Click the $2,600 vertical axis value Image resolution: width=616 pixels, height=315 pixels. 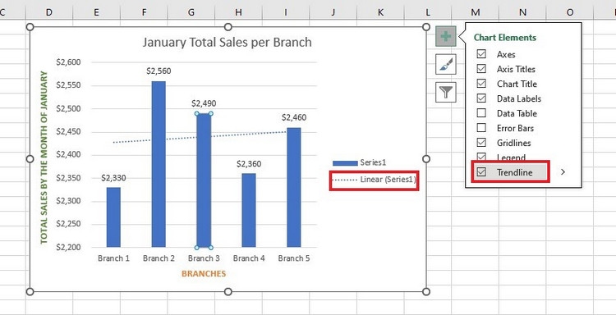[x=68, y=62]
